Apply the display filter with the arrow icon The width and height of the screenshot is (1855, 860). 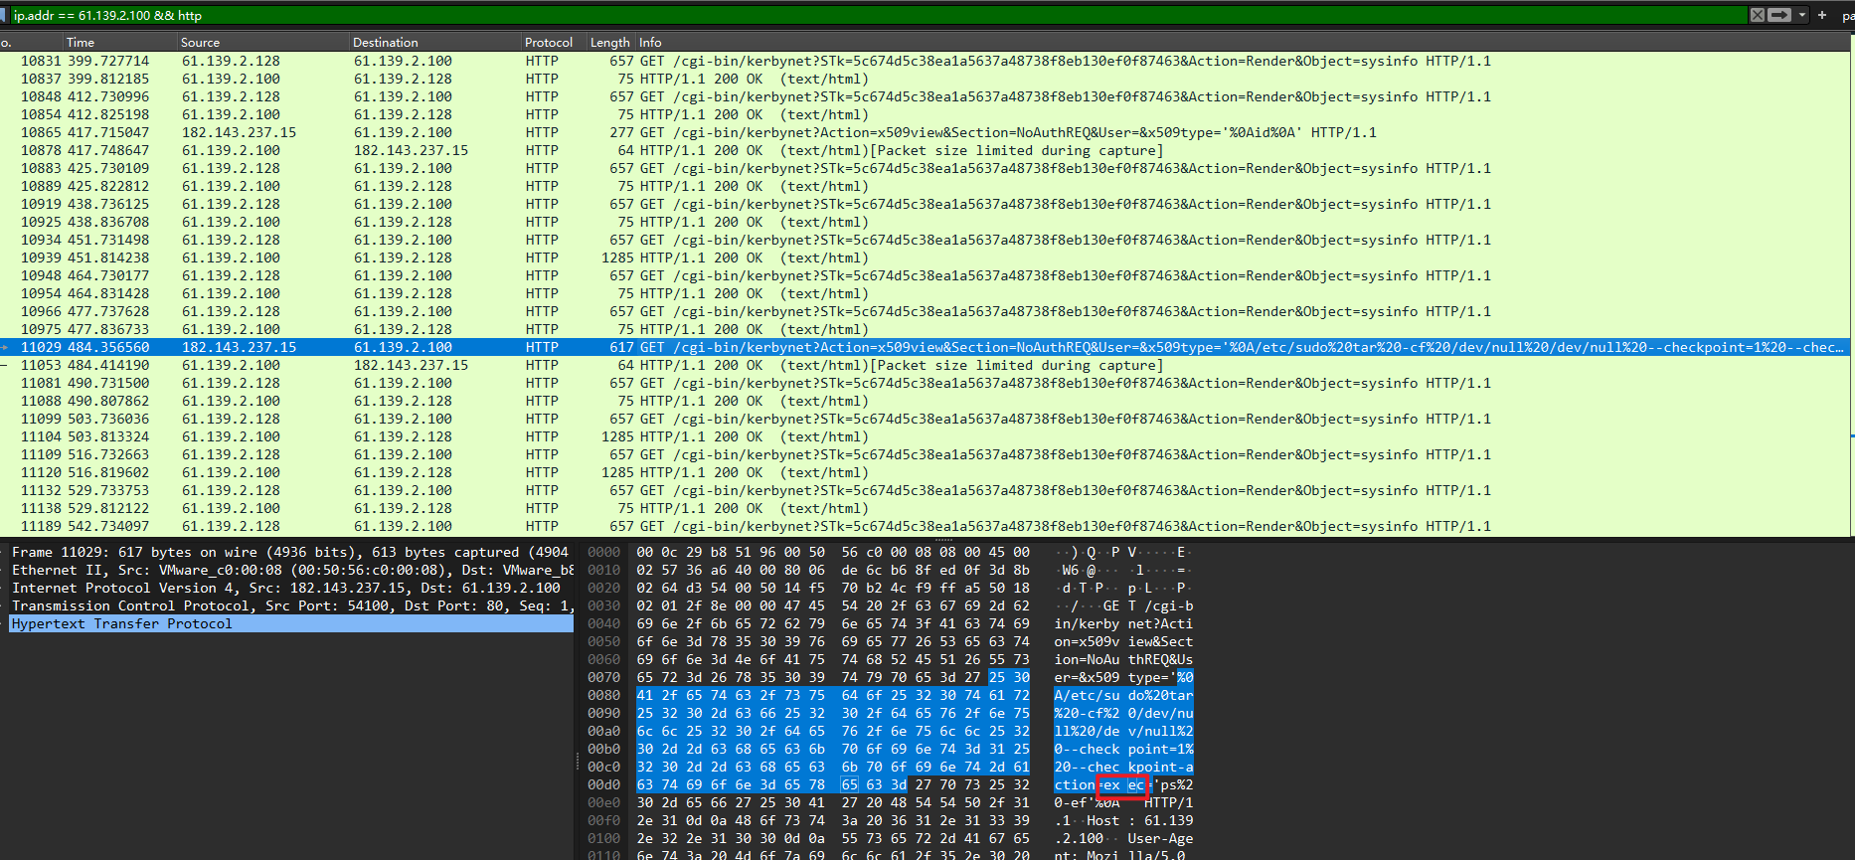pyautogui.click(x=1779, y=15)
